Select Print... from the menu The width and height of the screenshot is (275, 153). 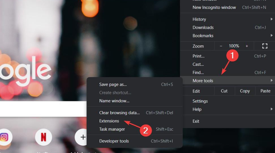[227, 56]
